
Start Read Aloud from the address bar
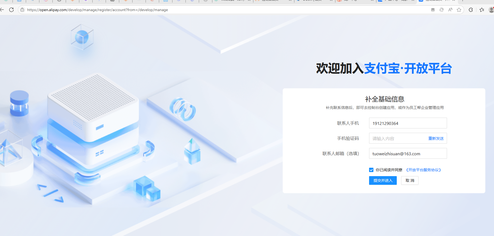[450, 10]
